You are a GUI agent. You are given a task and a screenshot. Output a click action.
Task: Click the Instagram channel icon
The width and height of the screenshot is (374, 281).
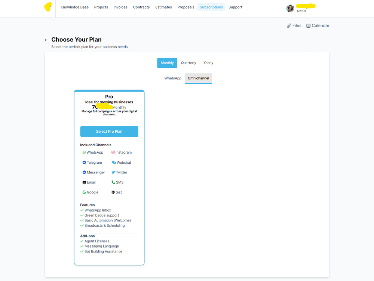coord(113,152)
